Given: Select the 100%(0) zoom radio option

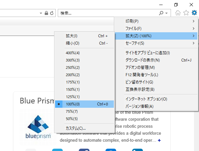Looking at the screenshot, I should [84, 104].
